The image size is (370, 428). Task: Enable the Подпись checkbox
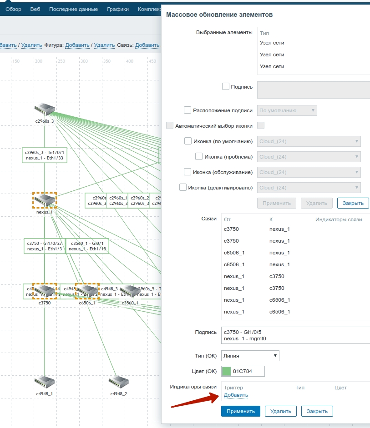coord(226,86)
